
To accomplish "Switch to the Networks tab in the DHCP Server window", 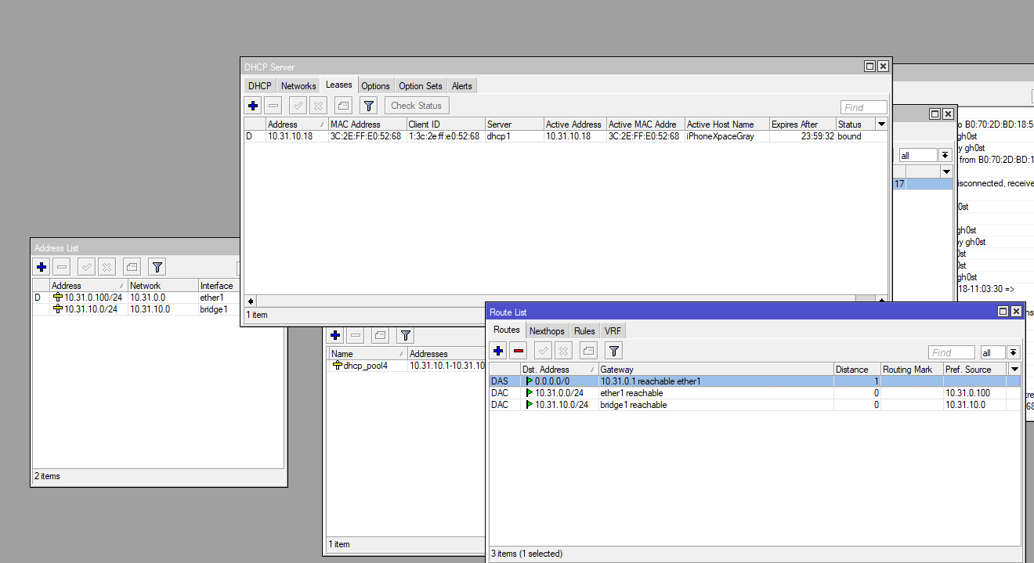I will click(298, 86).
